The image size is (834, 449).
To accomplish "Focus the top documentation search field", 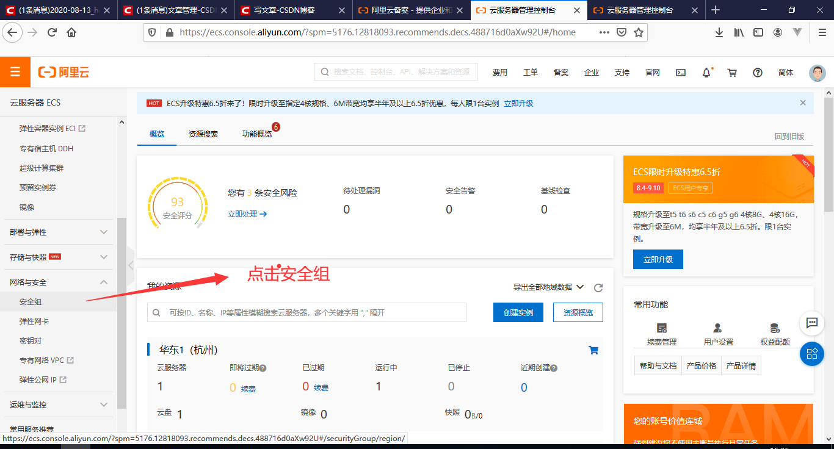I will click(x=396, y=72).
